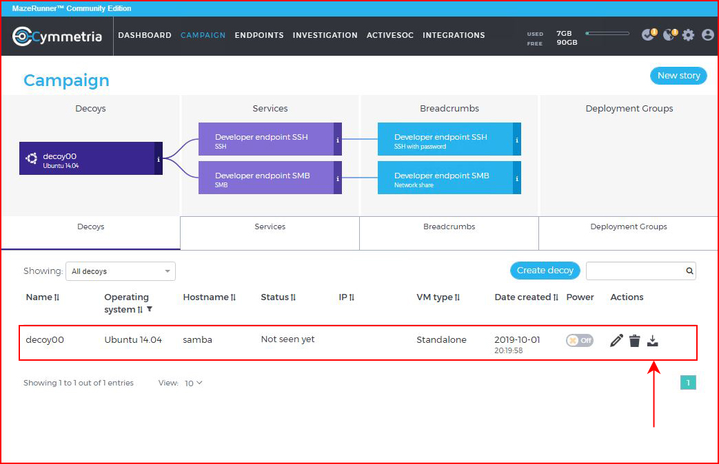This screenshot has width=719, height=464.
Task: Sort table by Date created
Action: (556, 297)
